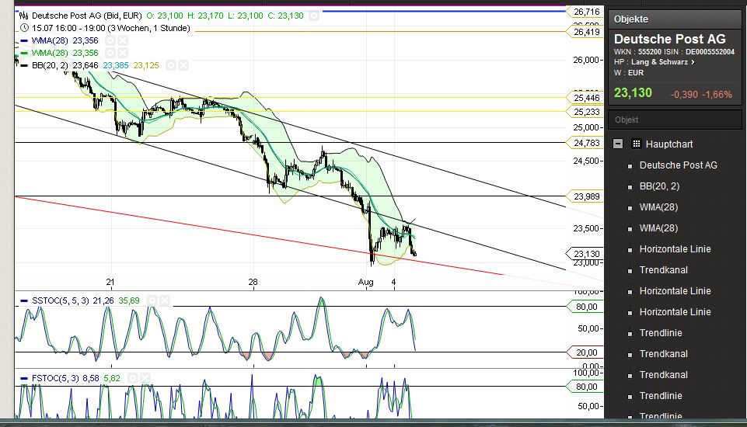Click the 80,00 level marker in FSTOC panel
Viewport: 747px width, 427px height.
click(x=585, y=387)
